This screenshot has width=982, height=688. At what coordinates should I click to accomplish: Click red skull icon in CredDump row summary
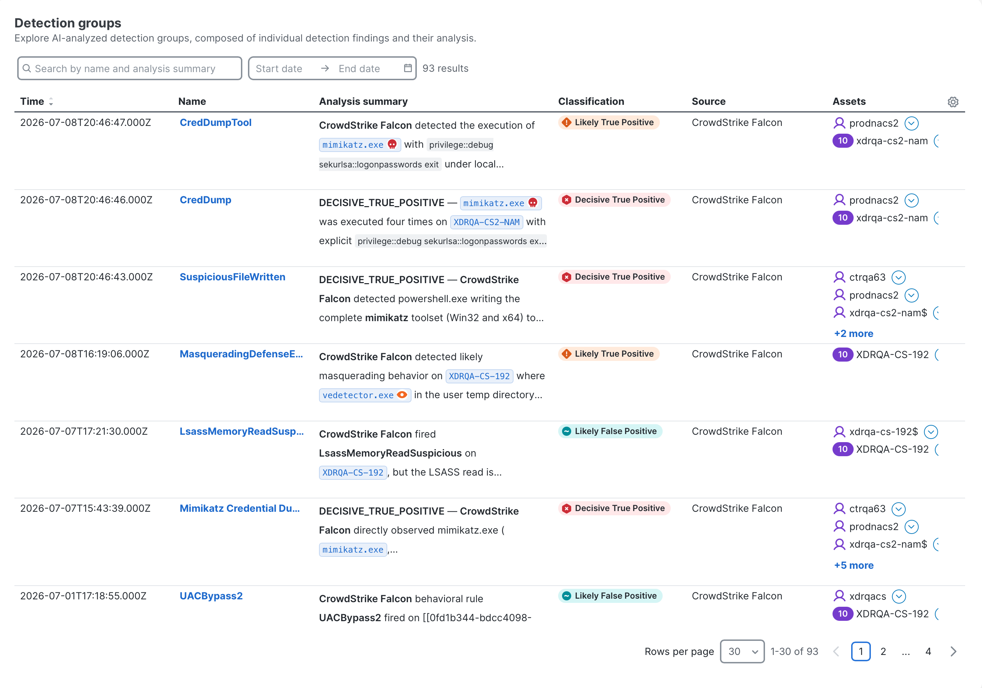tap(533, 203)
